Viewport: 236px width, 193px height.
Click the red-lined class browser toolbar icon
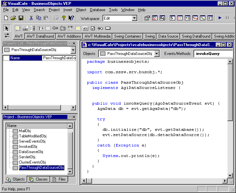155,18
